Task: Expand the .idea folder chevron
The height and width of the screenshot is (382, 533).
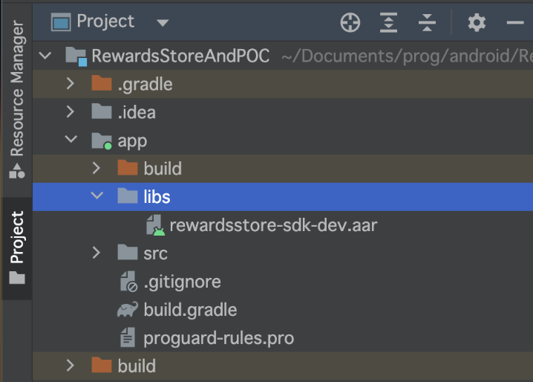Action: pos(71,111)
